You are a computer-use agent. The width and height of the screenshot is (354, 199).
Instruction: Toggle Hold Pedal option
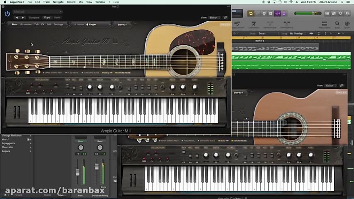click(72, 73)
